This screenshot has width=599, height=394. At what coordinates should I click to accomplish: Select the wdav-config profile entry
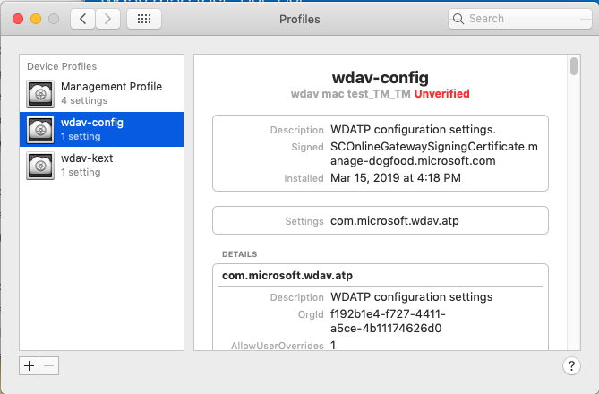pyautogui.click(x=101, y=129)
